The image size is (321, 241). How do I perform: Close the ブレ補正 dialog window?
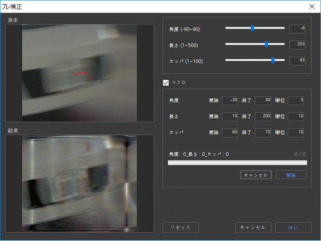click(311, 6)
